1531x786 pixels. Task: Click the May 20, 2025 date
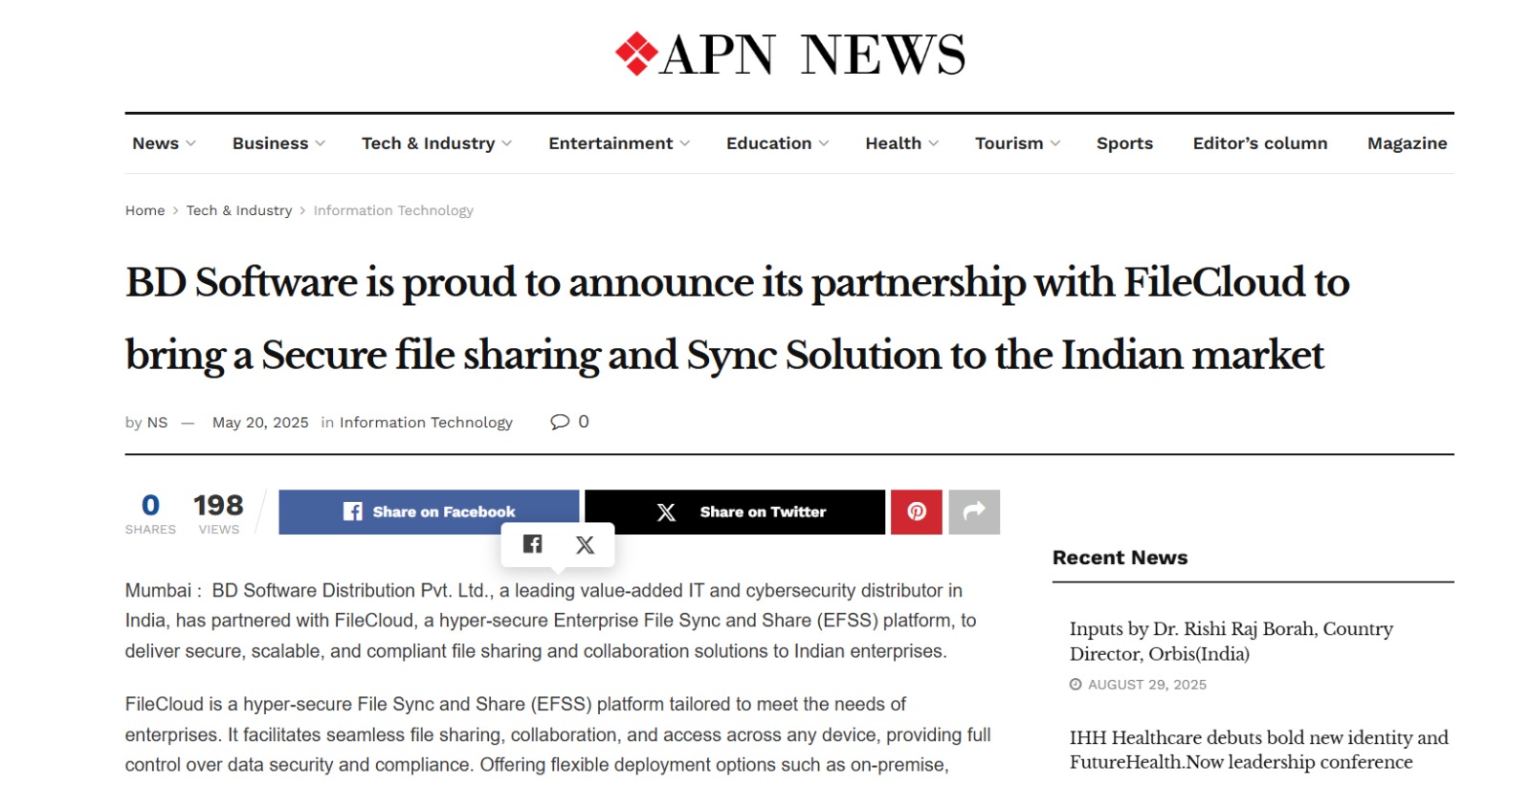[x=260, y=423]
